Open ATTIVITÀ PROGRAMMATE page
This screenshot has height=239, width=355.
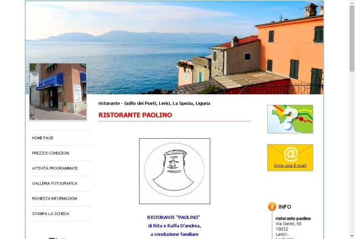click(x=55, y=169)
